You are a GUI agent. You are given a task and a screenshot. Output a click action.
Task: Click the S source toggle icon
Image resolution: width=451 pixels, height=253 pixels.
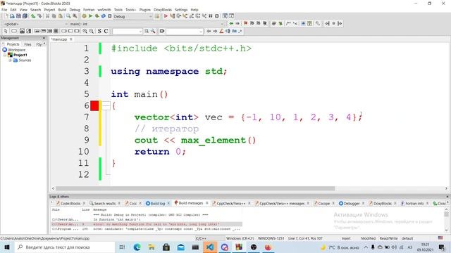[x=99, y=31]
